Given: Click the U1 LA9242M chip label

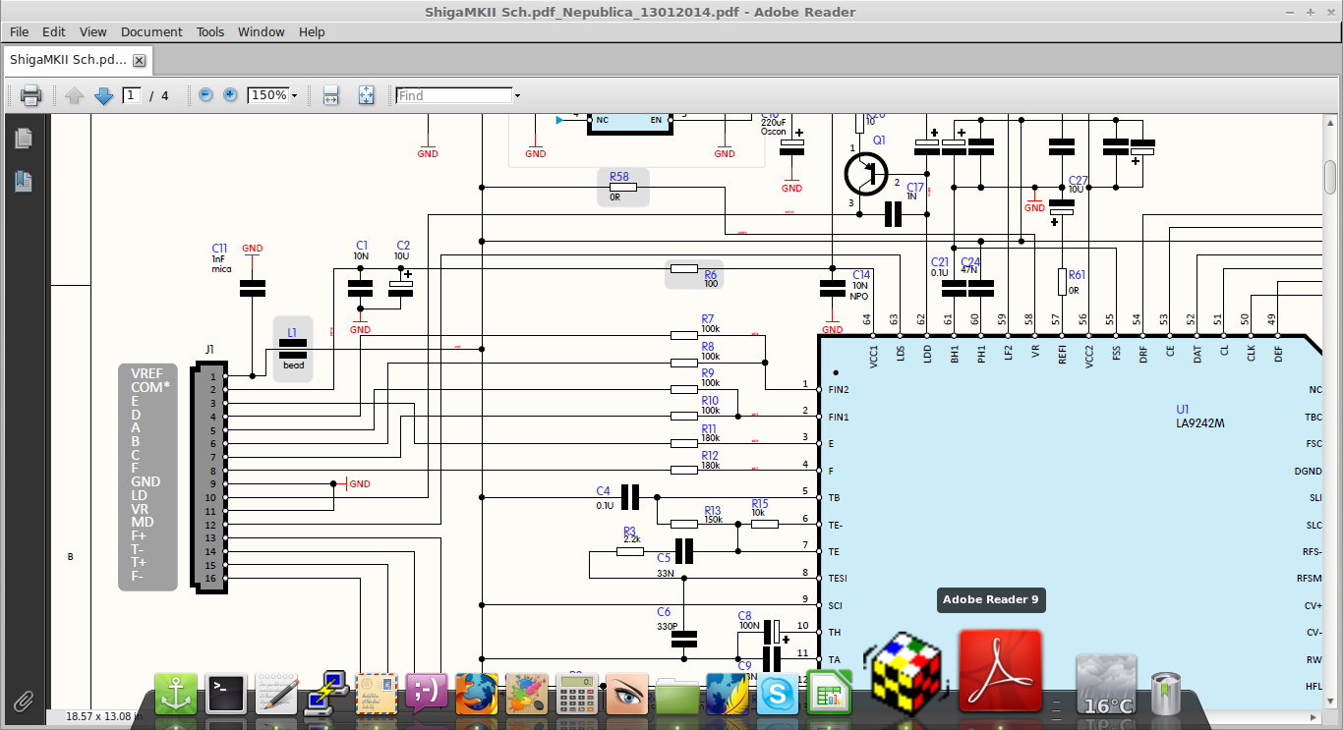Looking at the screenshot, I should click(1199, 417).
